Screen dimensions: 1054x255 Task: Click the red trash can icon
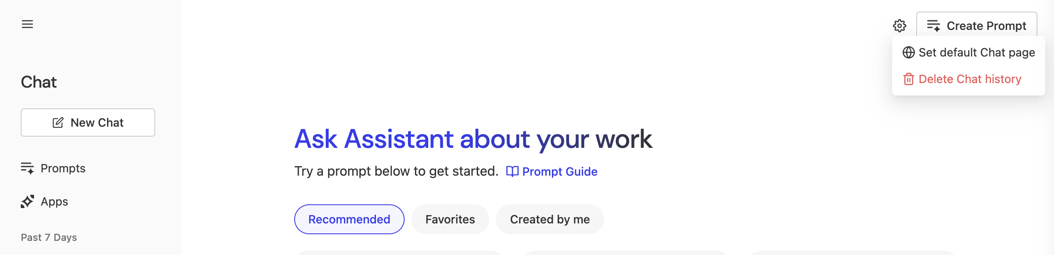point(908,79)
